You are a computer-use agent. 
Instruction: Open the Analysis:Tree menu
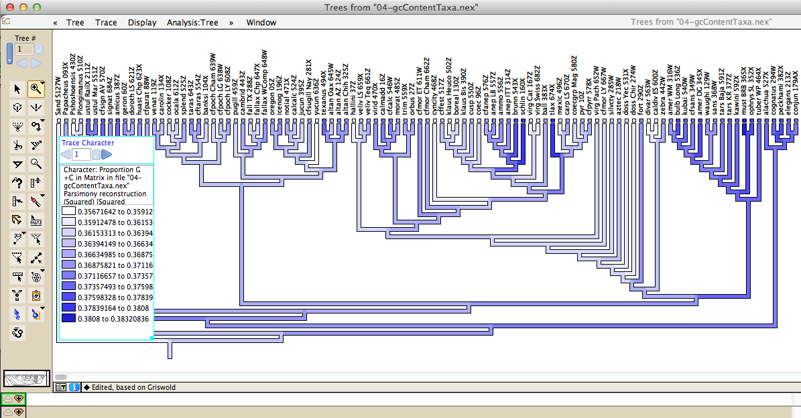(192, 22)
